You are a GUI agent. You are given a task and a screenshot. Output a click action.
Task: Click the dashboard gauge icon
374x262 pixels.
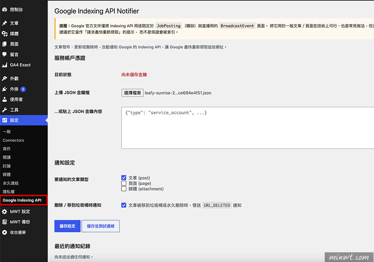point(4,10)
